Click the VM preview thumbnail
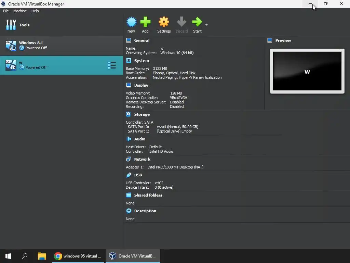Screen dimensions: 350x263 pyautogui.click(x=307, y=71)
